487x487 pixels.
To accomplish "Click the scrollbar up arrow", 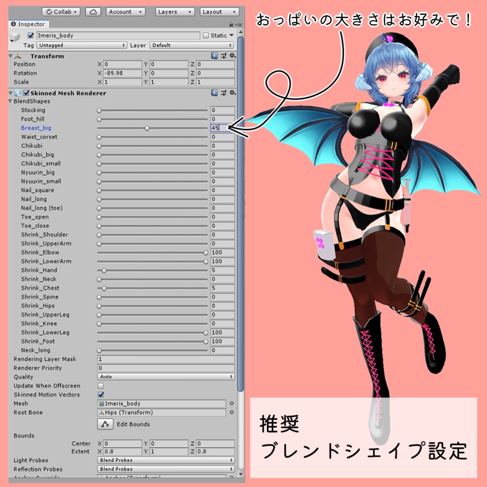I will tap(240, 32).
